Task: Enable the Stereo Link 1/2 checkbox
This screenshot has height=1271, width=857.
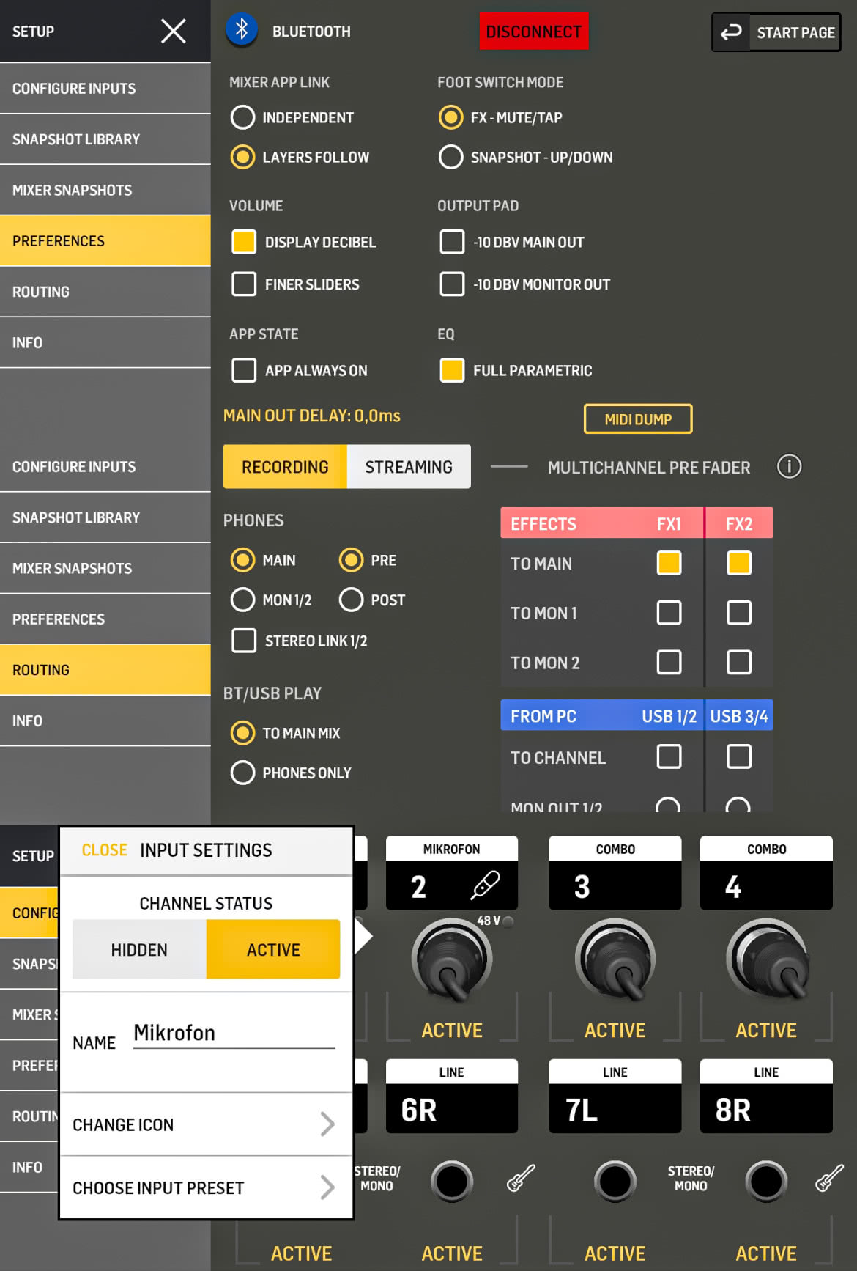Action: coord(244,641)
